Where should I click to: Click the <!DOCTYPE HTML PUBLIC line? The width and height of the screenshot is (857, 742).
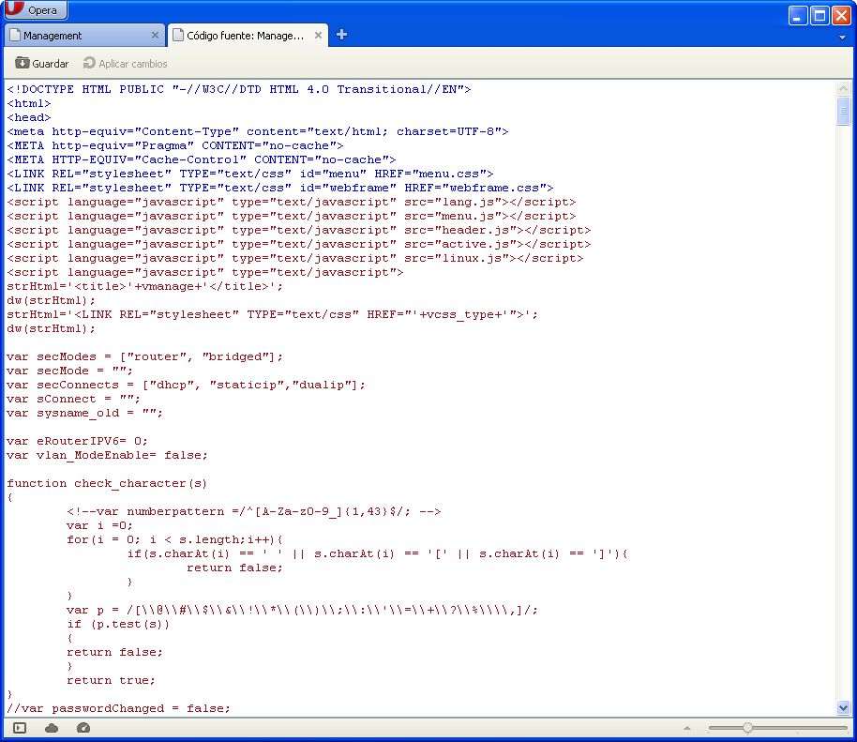click(x=239, y=89)
